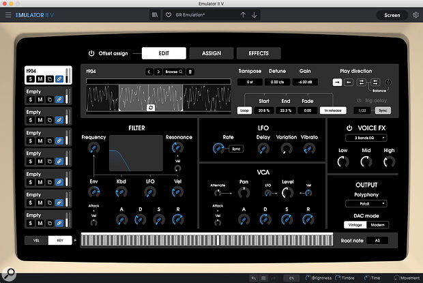Click the EQ High knob
The image size is (423, 283).
390,162
